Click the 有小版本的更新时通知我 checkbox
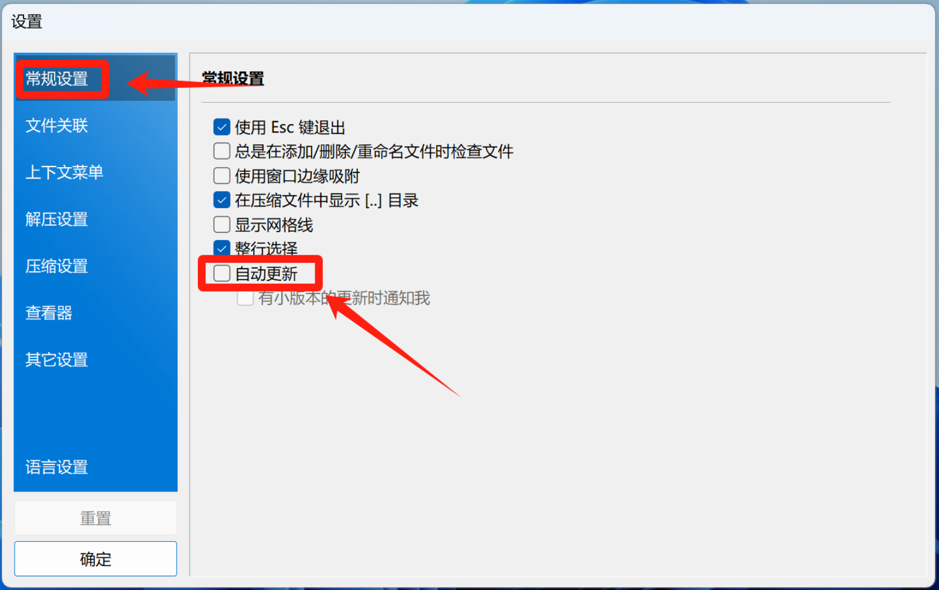The height and width of the screenshot is (590, 939). coord(245,298)
